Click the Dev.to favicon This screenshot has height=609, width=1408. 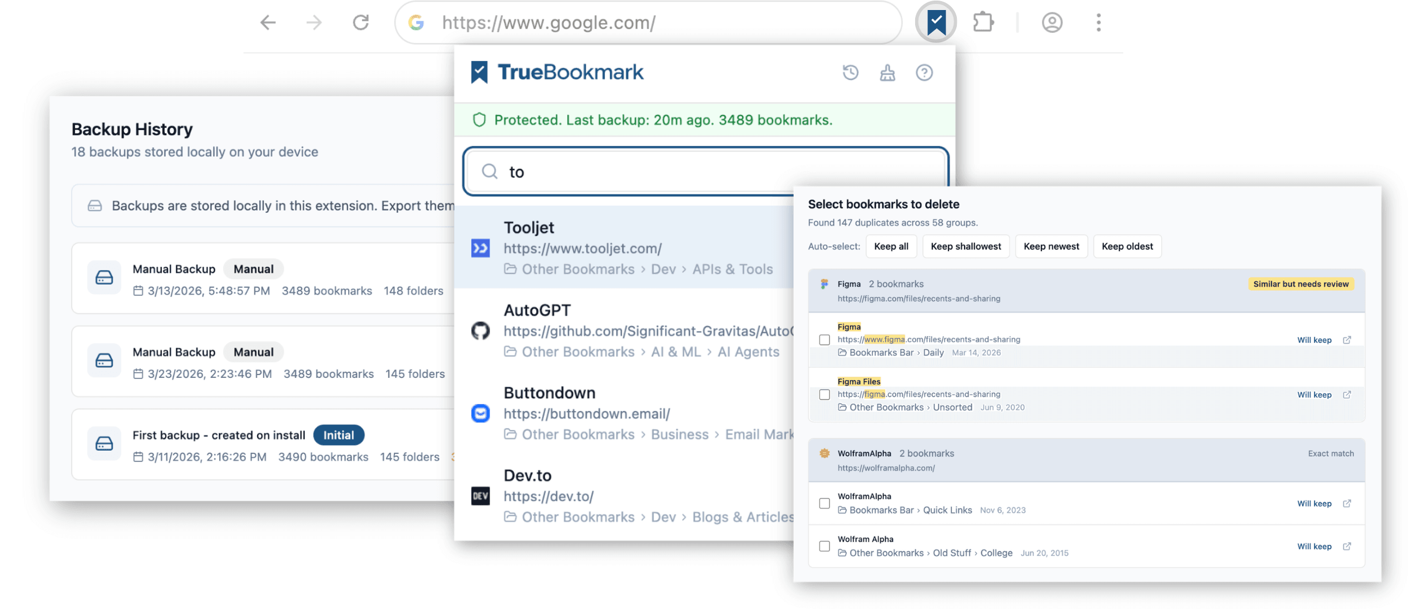(481, 496)
